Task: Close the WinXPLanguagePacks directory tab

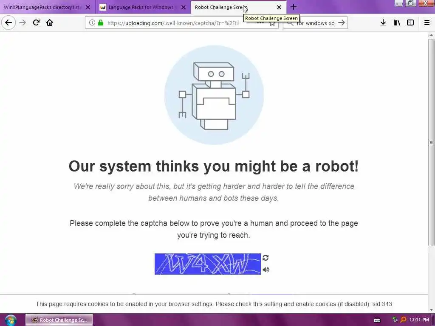Action: pyautogui.click(x=88, y=7)
